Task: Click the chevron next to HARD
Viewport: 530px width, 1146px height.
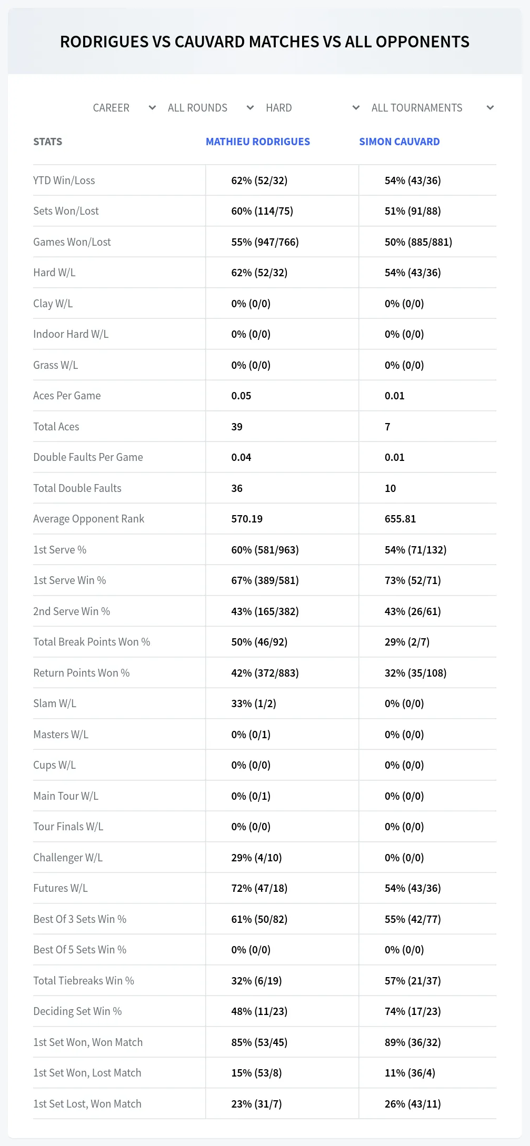Action: [356, 108]
